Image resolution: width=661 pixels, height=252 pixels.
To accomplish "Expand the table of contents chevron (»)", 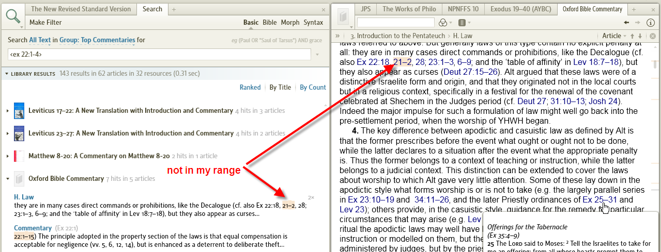I will point(338,36).
